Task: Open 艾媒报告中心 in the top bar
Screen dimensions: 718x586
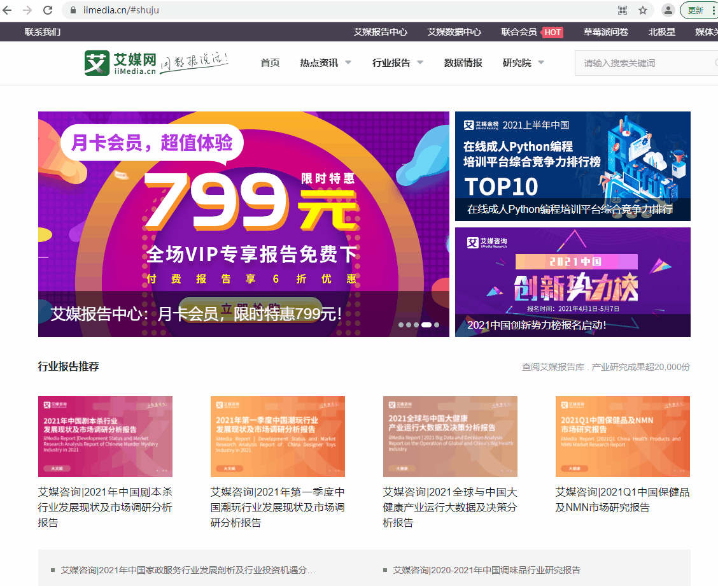Action: 380,32
